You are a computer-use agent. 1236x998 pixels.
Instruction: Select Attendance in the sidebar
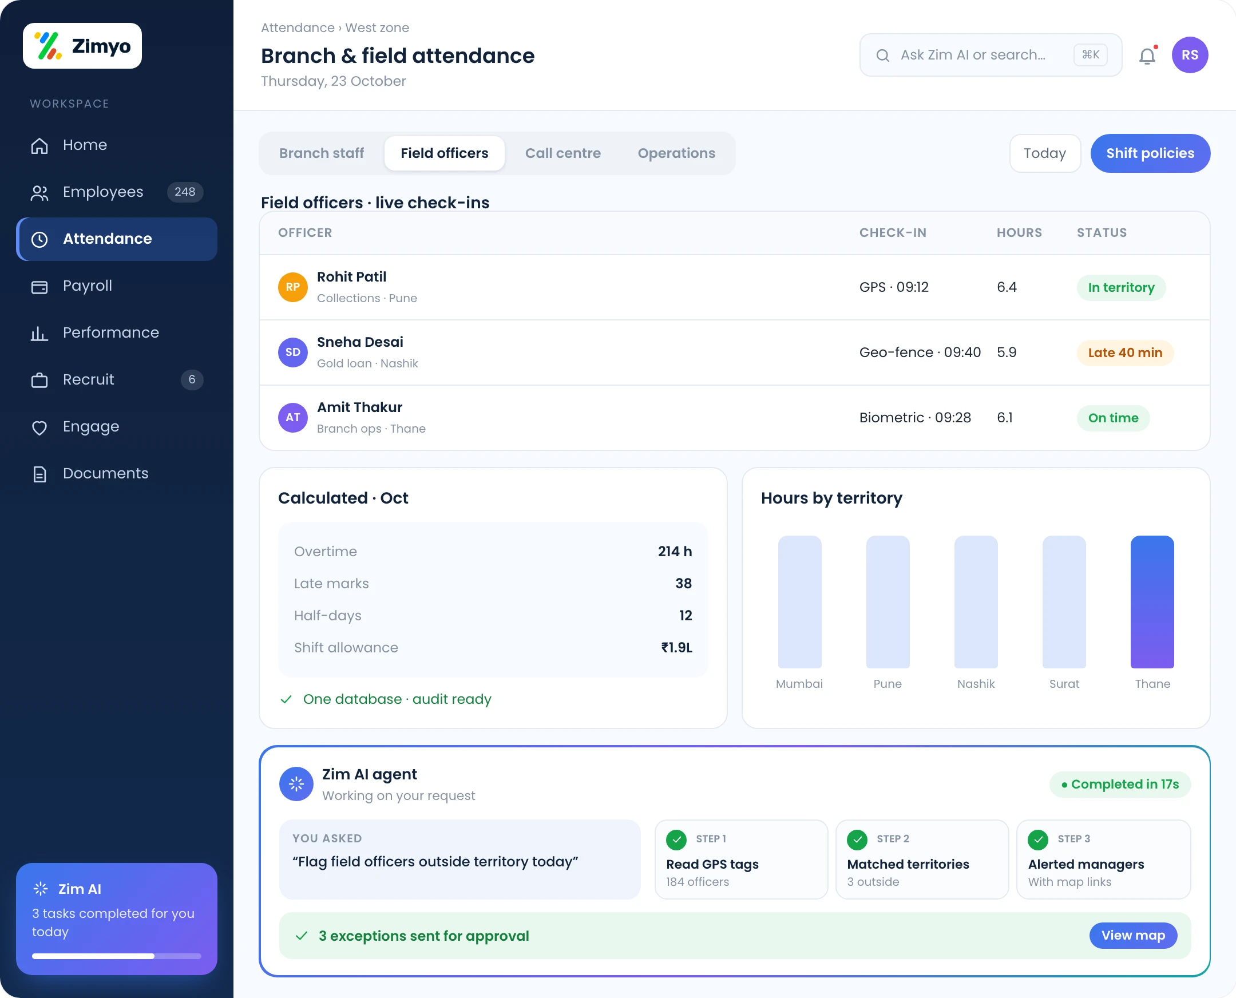click(117, 239)
